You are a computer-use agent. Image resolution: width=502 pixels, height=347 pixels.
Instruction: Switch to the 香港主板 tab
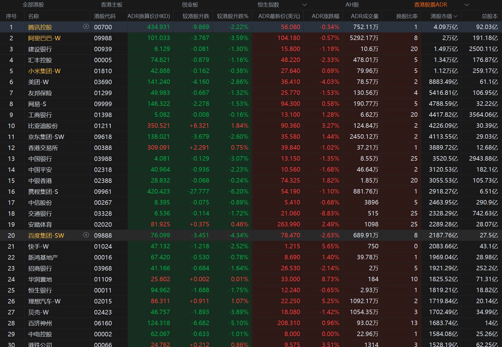[112, 5]
